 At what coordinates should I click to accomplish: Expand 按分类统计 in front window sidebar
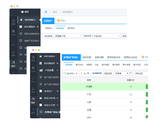pos(57,63)
